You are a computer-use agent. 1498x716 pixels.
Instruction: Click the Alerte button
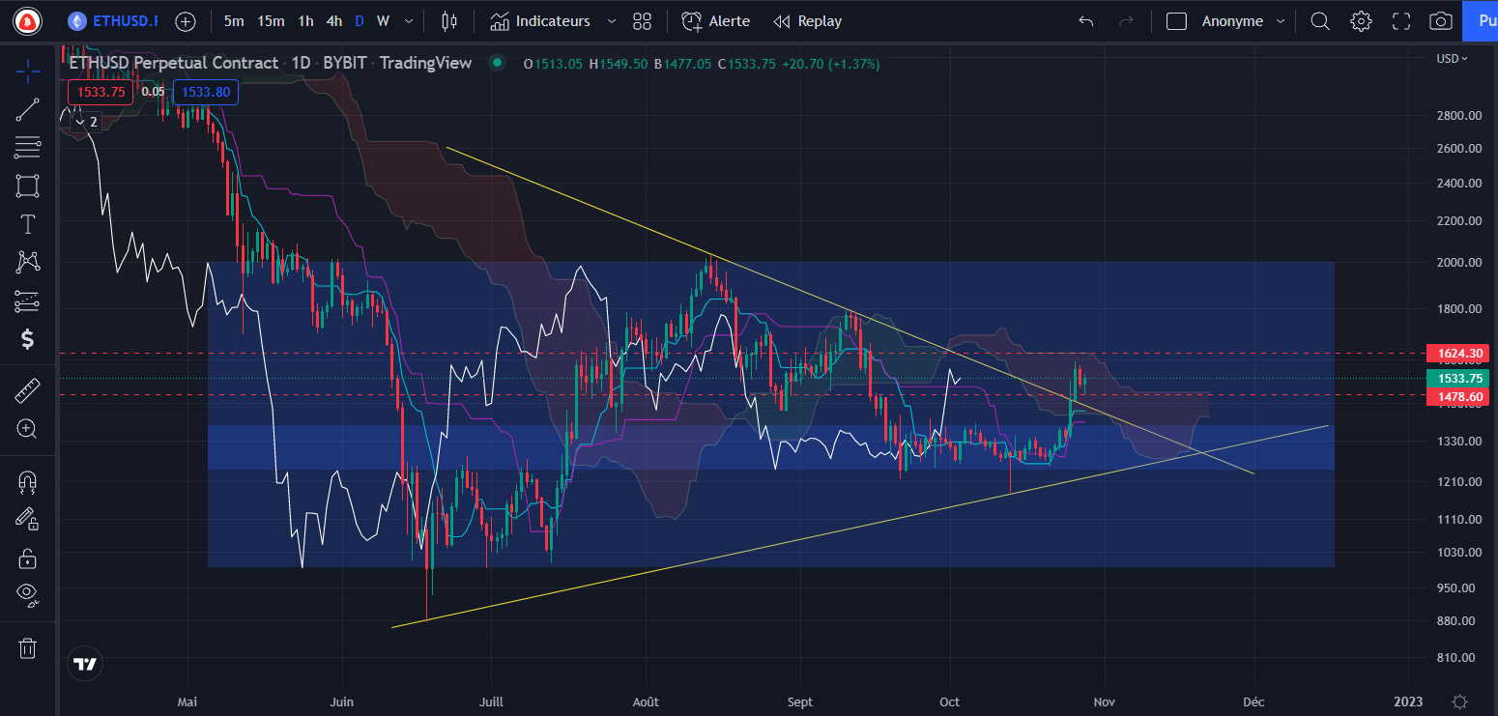point(716,21)
